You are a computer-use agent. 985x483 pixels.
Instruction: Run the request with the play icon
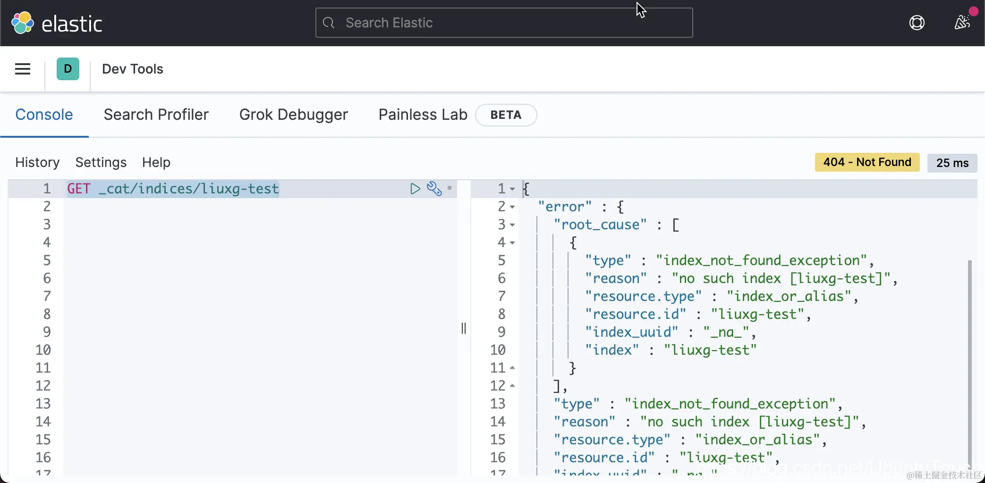415,189
